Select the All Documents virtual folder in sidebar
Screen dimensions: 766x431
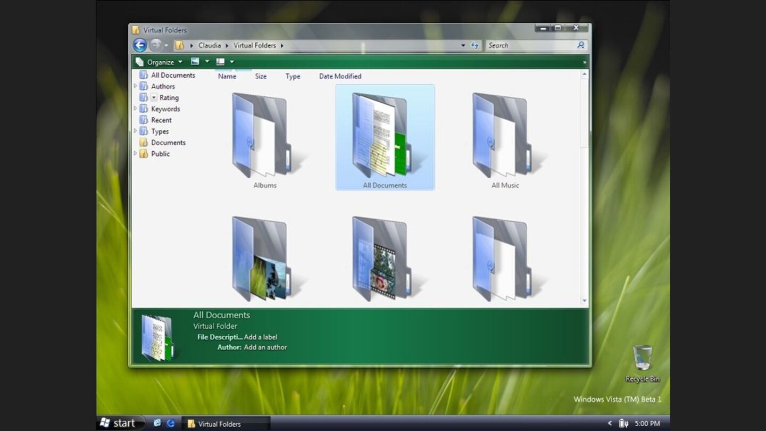click(x=172, y=75)
